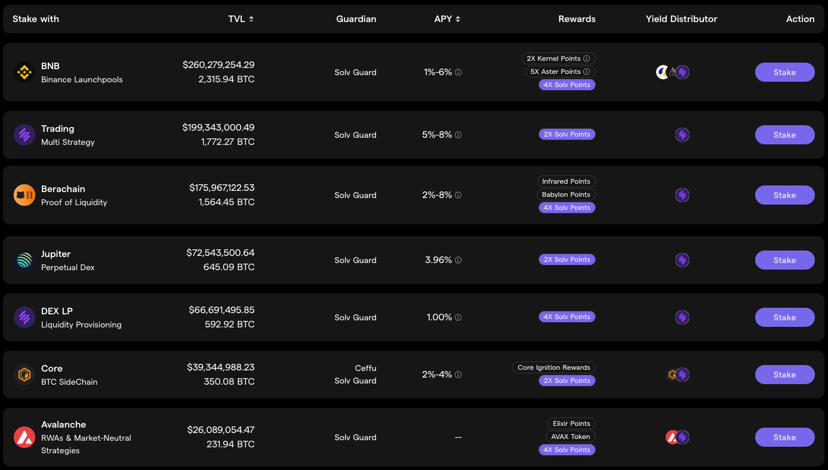Select the Trading Multi Strategy icon
This screenshot has height=470, width=828.
click(24, 135)
